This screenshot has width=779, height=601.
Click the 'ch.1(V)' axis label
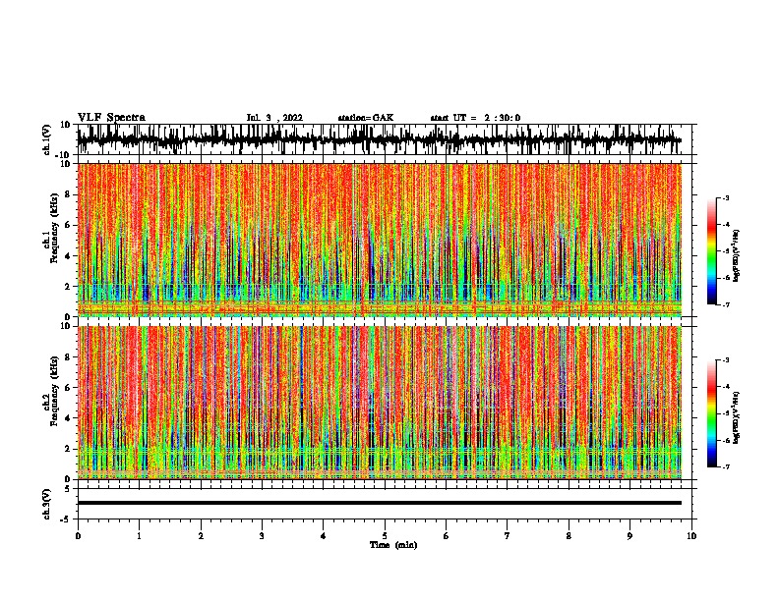pos(47,139)
